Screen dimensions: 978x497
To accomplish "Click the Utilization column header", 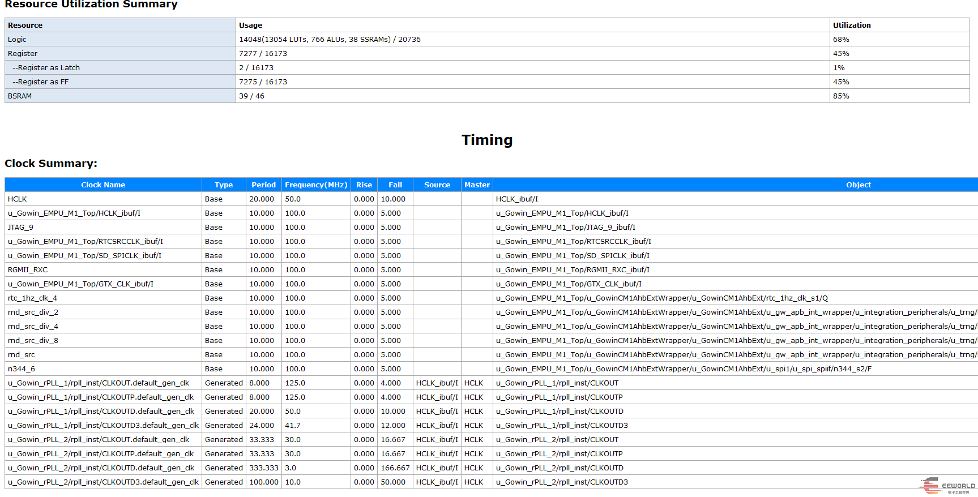I will pos(899,25).
